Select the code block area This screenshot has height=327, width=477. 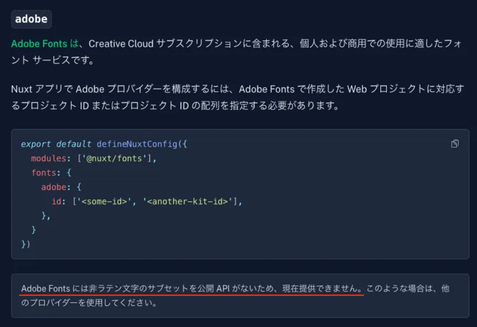(x=192, y=194)
